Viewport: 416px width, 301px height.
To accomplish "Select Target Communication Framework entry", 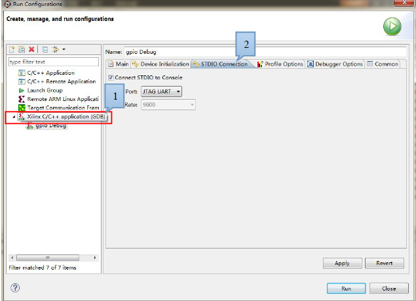I will 63,108.
